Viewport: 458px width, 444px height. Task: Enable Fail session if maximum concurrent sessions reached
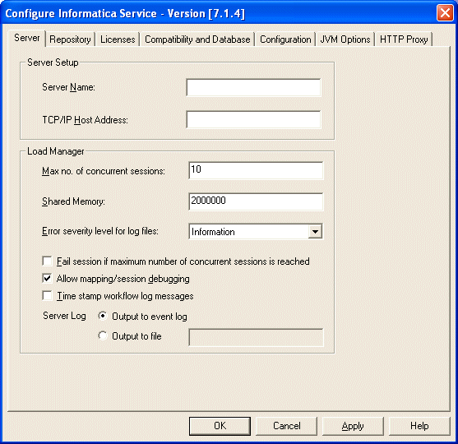(x=47, y=261)
